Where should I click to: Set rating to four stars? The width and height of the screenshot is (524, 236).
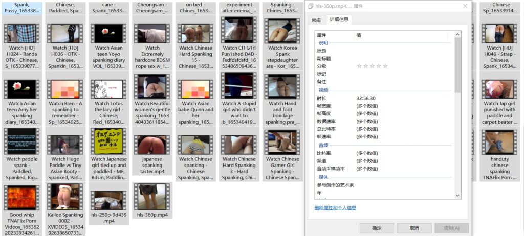379,66
